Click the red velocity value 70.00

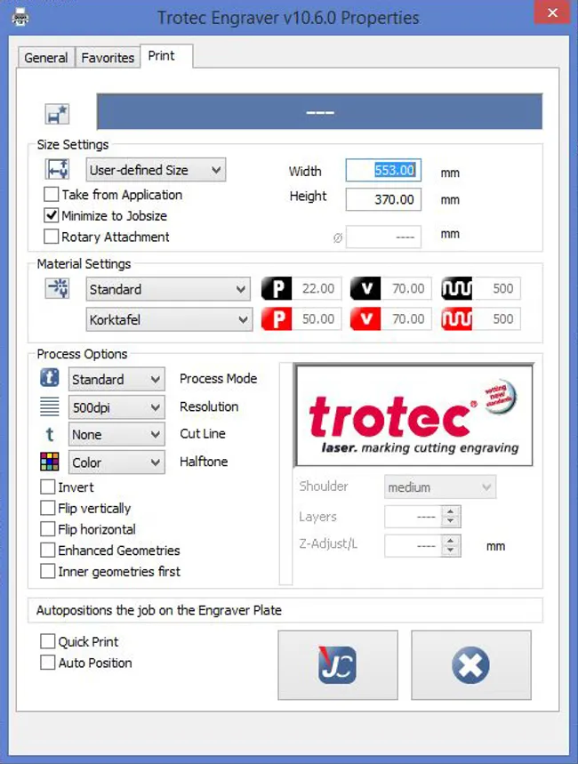pyautogui.click(x=406, y=319)
